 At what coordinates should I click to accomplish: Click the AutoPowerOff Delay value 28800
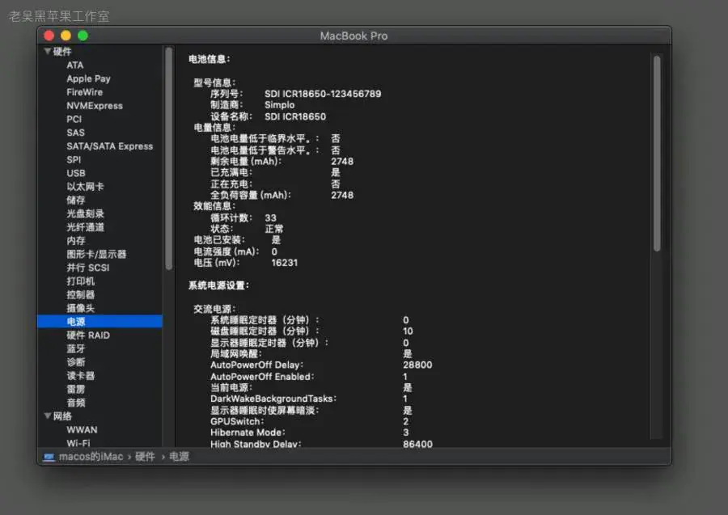[417, 365]
